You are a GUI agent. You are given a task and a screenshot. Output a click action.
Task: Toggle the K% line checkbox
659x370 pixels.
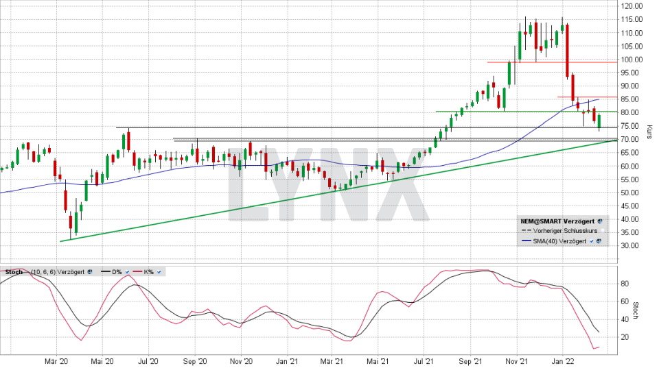[157, 272]
